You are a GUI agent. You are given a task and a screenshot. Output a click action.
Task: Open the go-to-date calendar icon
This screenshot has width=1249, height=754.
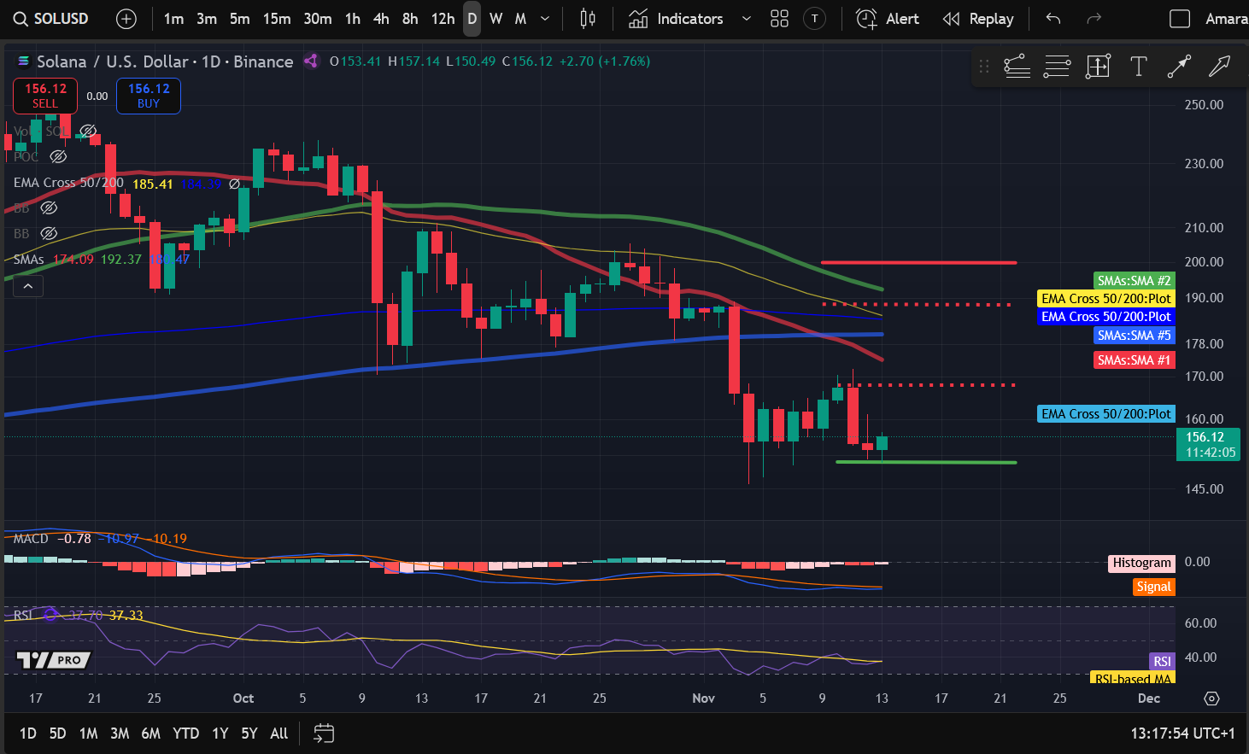(x=323, y=734)
